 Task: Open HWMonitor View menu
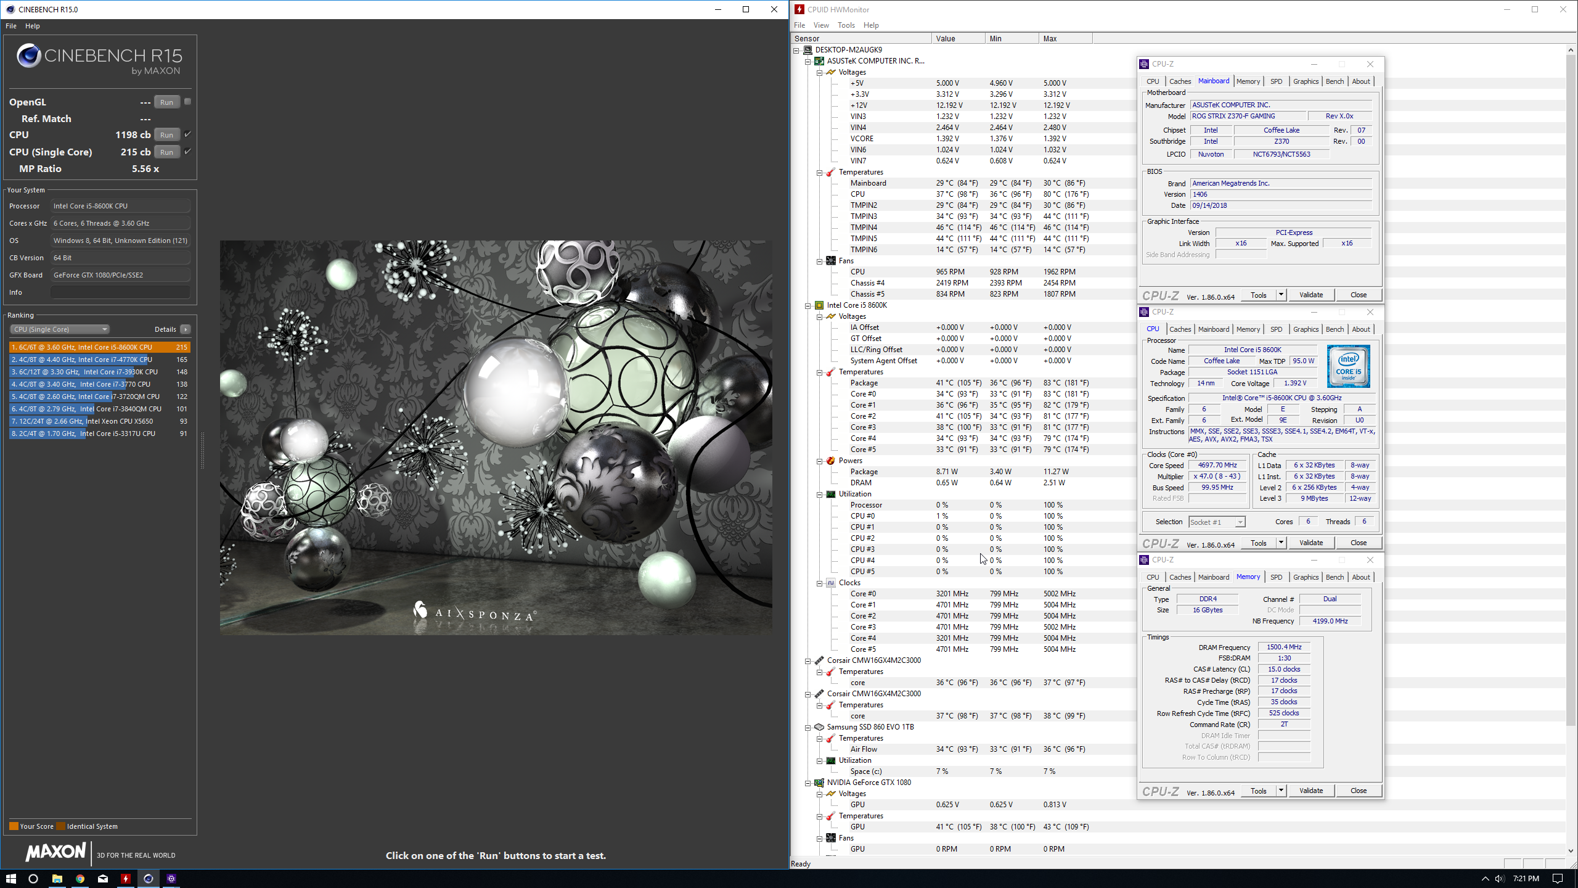[x=821, y=25]
